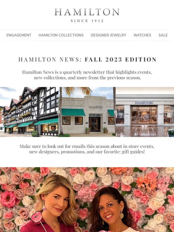Open the WATCHES navigation link
Viewport: 174px width, 232px height.
pyautogui.click(x=142, y=35)
